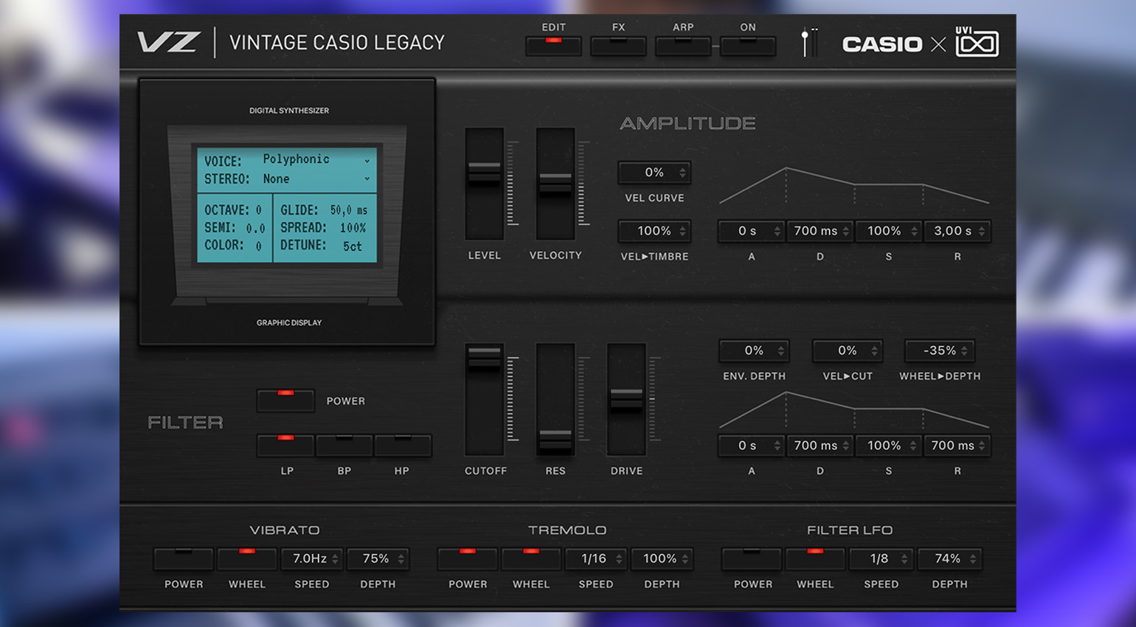The image size is (1136, 627).
Task: Open the Tremolo SPEED 1/16 selector
Action: (595, 558)
